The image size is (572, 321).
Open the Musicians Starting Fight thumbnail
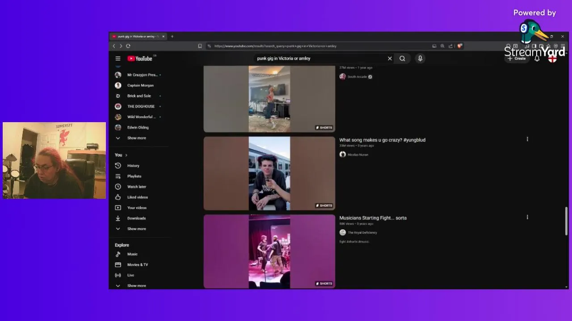click(269, 251)
